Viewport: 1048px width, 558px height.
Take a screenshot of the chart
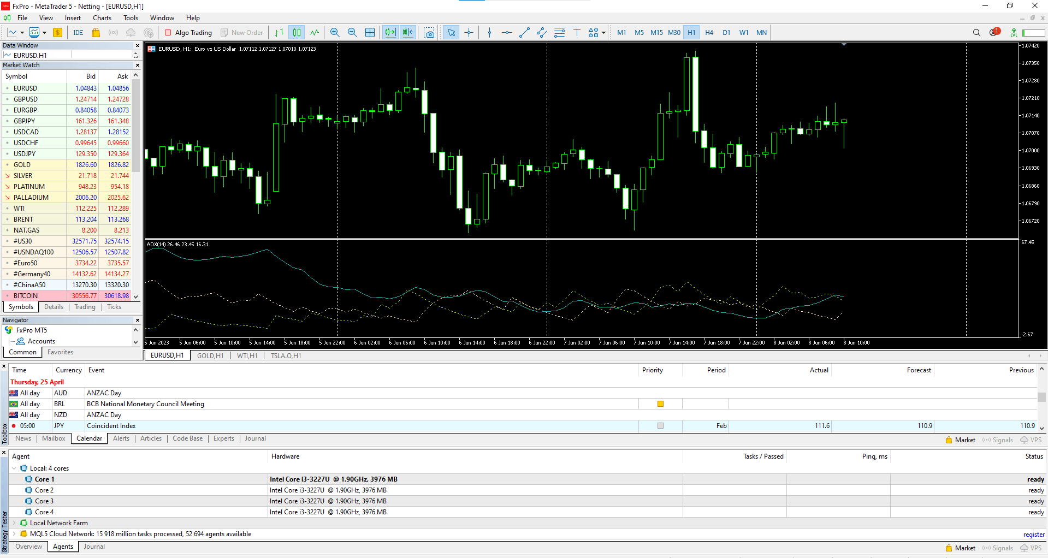pos(429,32)
